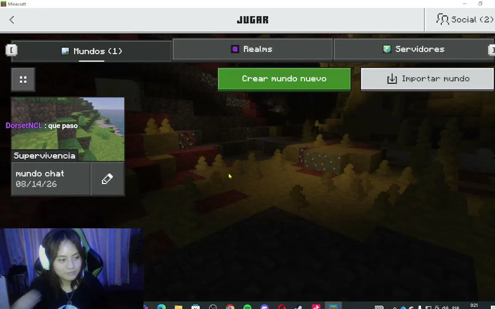Toggle the grid view layout button
This screenshot has height=309, width=495.
(x=23, y=80)
